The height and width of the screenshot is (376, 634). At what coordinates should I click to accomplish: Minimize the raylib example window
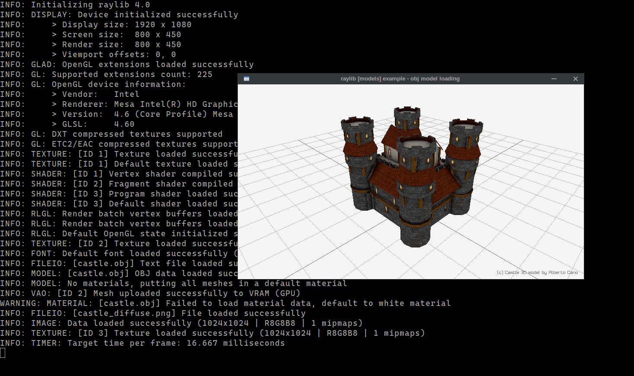tap(554, 78)
